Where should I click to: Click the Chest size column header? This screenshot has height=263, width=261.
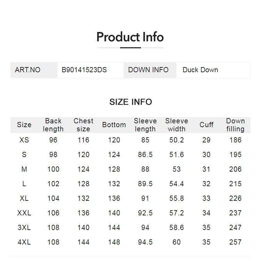[83, 125]
